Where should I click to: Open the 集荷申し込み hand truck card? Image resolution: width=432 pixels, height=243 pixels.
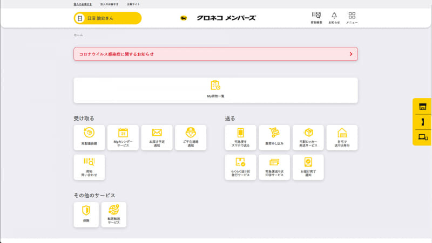click(x=274, y=138)
